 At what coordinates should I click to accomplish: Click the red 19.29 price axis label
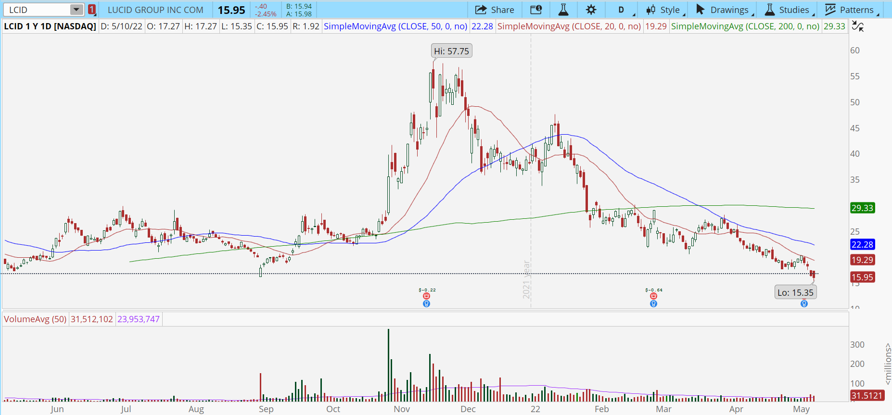tap(862, 260)
